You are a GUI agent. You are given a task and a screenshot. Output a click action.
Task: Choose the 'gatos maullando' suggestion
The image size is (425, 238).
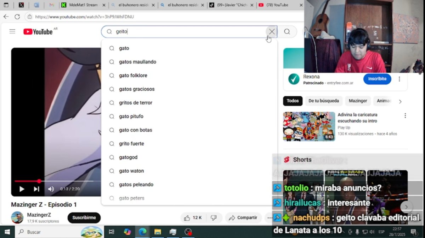point(189,62)
